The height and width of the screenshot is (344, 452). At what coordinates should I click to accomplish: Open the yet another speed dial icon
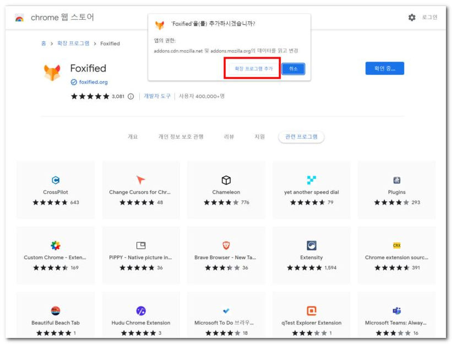[x=311, y=180]
